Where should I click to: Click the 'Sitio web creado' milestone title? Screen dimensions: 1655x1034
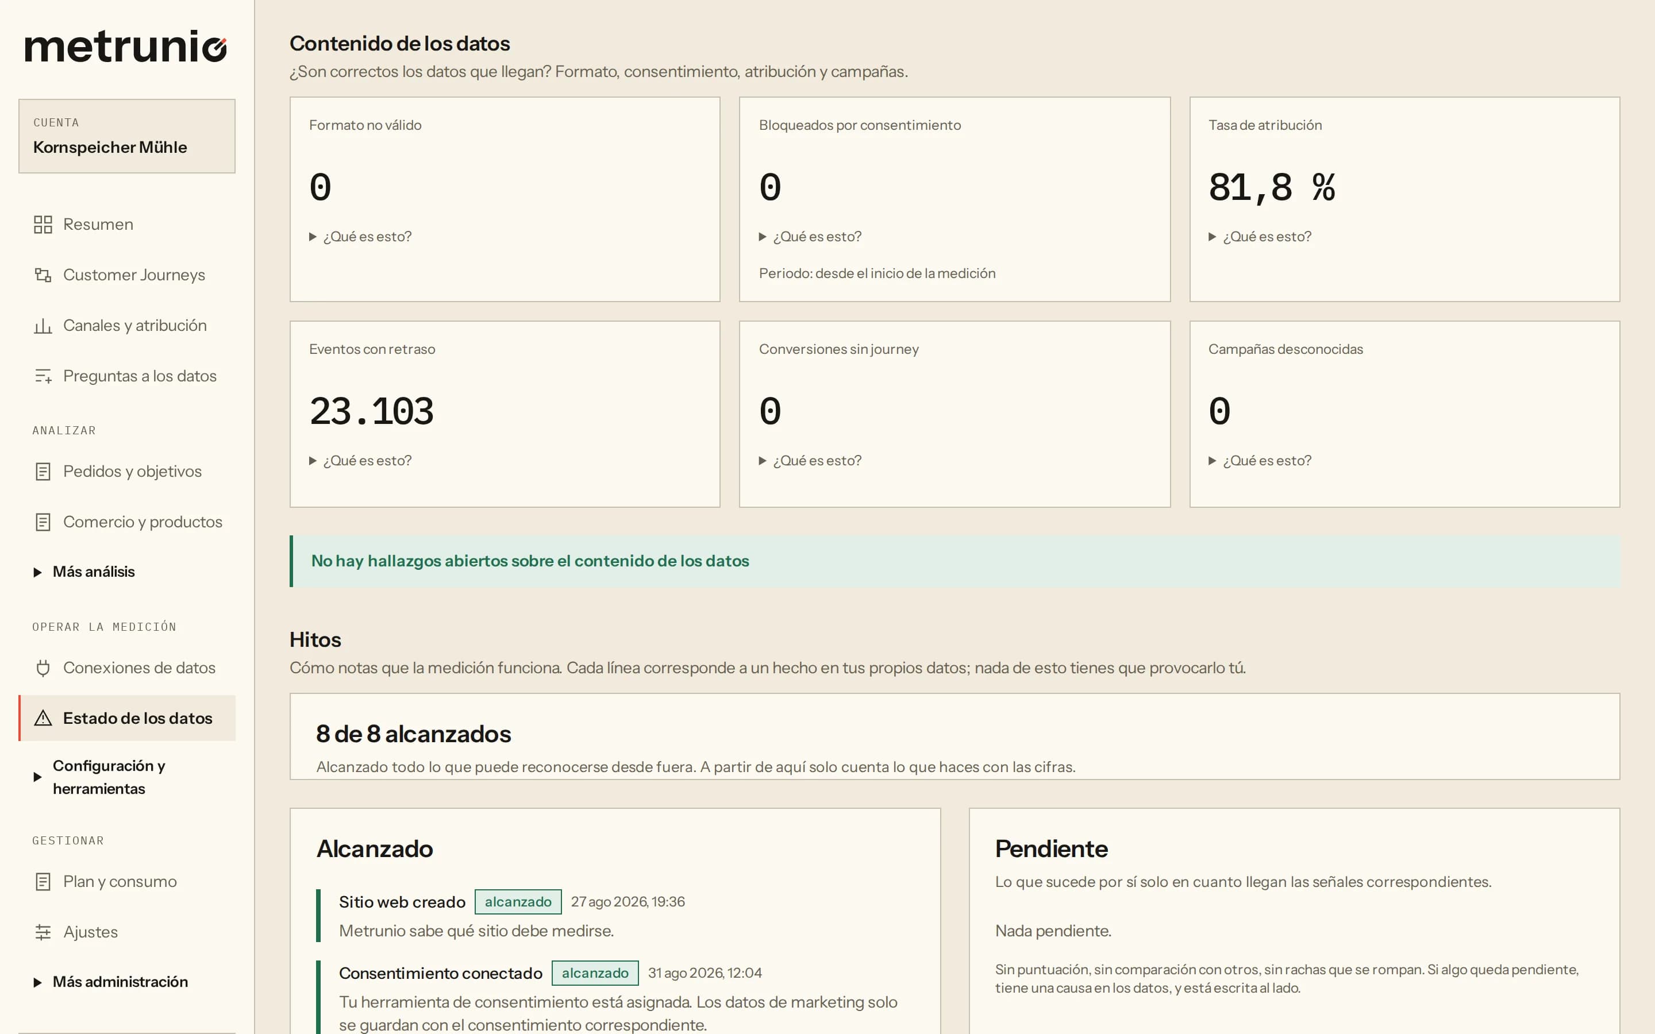pyautogui.click(x=402, y=902)
